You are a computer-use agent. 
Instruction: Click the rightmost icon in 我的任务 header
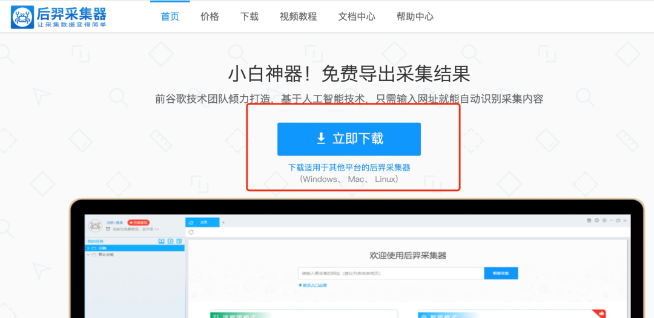179,241
